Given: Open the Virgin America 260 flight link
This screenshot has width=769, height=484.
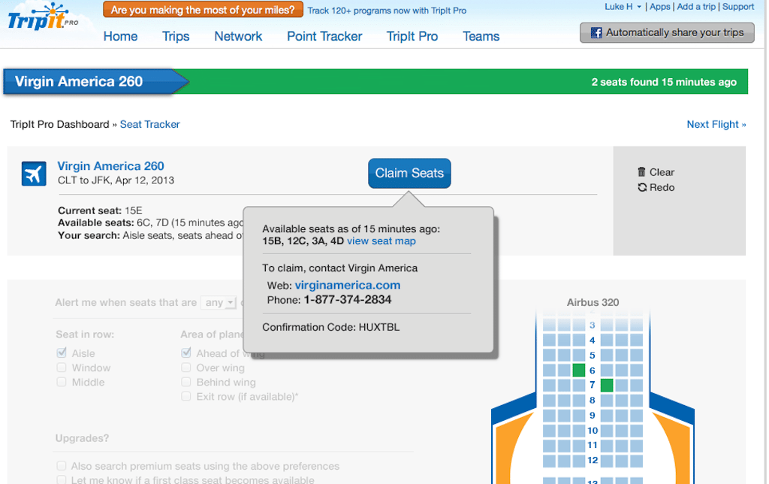Looking at the screenshot, I should [111, 166].
